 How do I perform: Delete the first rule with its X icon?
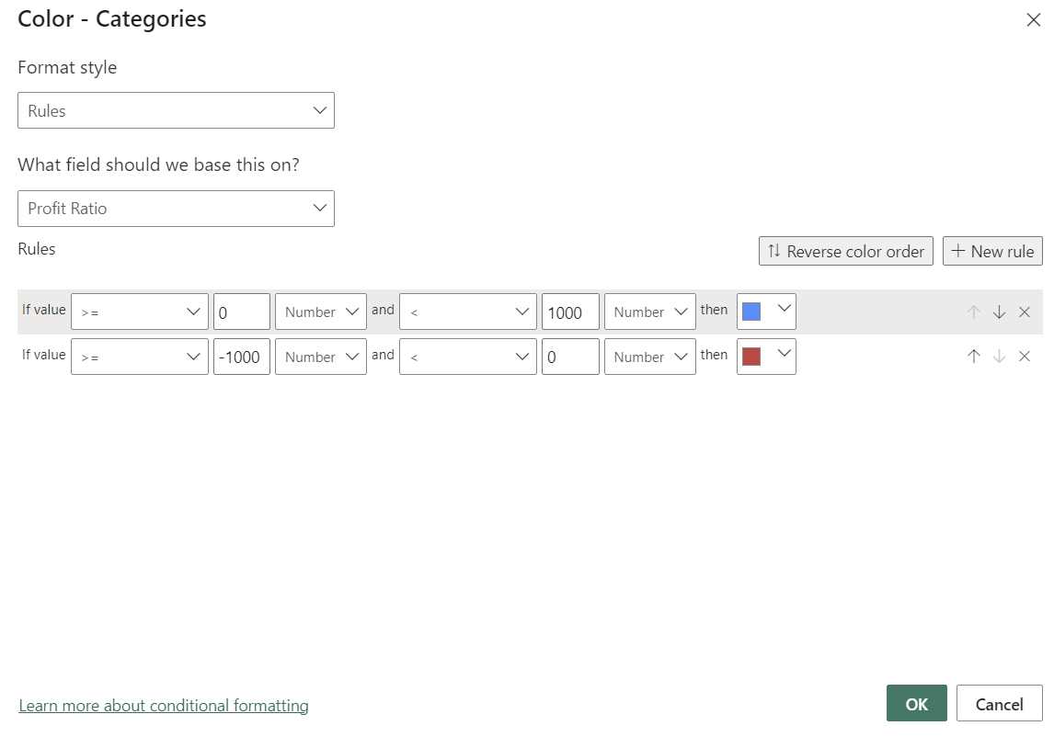pyautogui.click(x=1025, y=312)
